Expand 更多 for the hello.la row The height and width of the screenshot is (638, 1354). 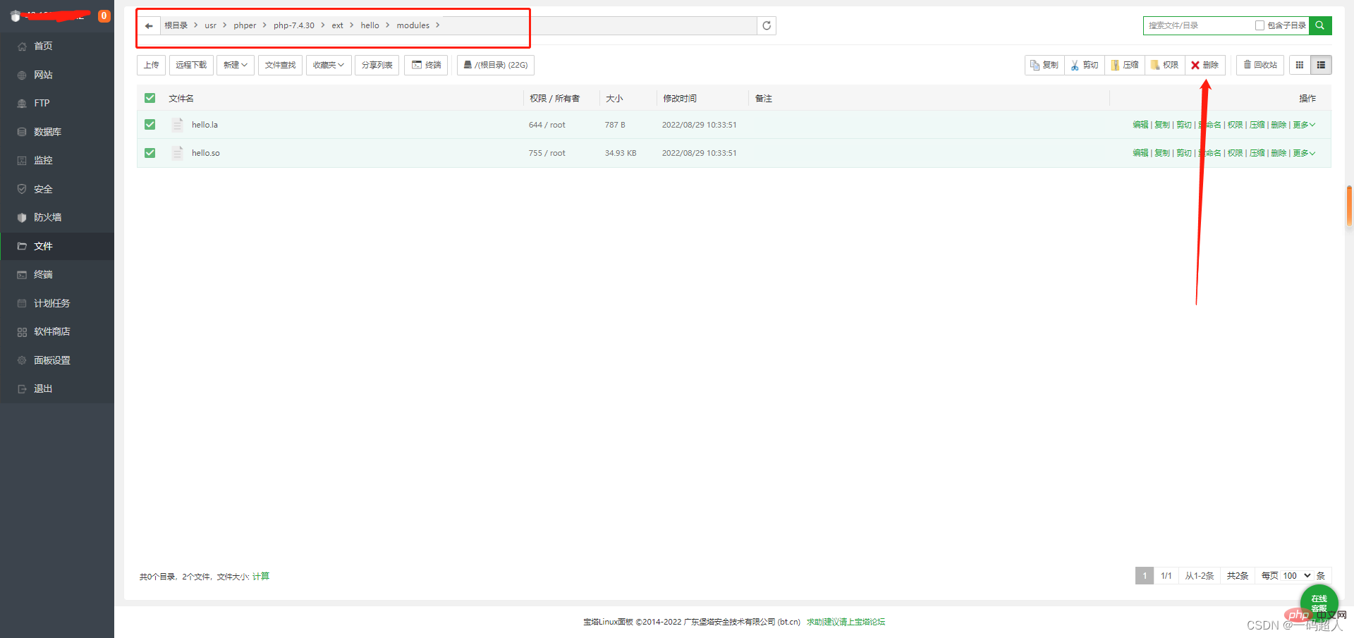coord(1304,125)
